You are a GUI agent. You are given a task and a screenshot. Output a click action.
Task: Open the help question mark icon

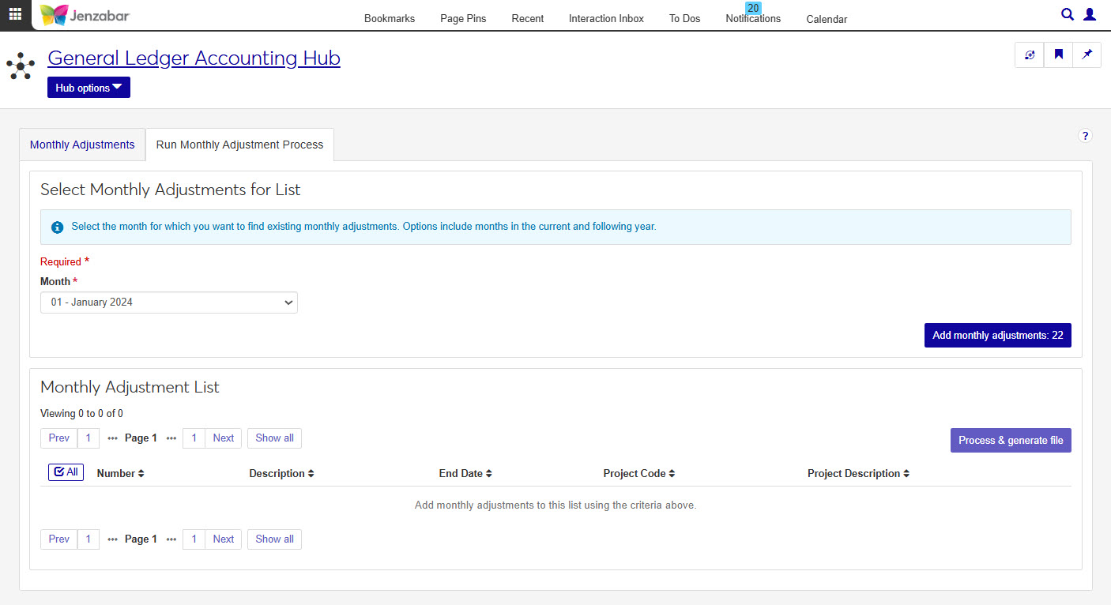point(1085,136)
